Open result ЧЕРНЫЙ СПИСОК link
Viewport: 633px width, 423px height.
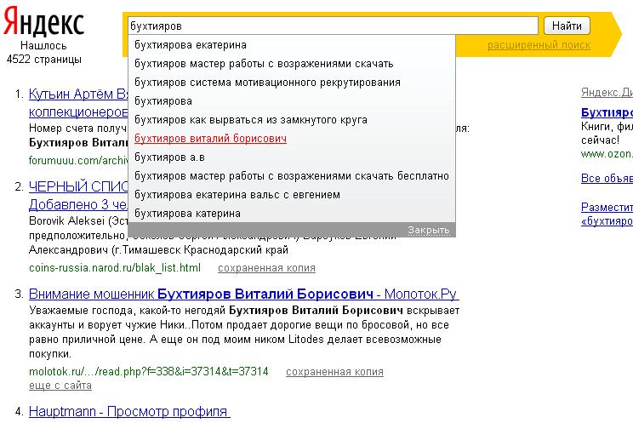point(78,186)
